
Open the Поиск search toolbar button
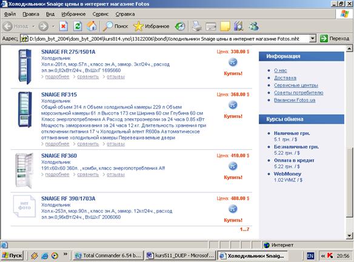click(115, 27)
